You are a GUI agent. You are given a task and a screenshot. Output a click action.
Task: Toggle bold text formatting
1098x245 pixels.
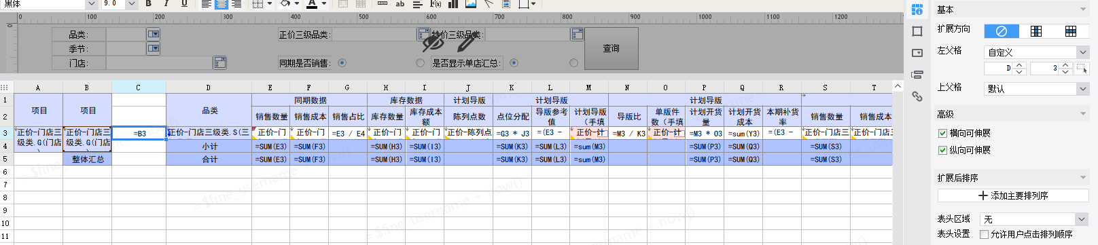pyautogui.click(x=148, y=4)
